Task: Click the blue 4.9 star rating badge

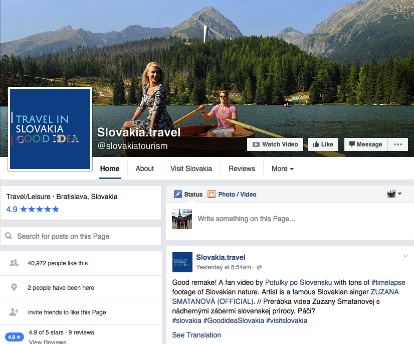Action: pos(14,337)
